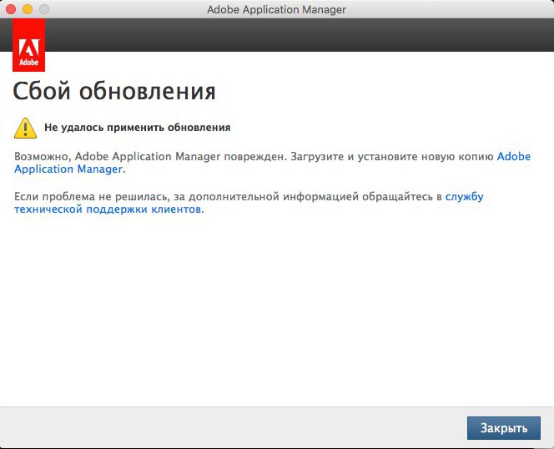Click the red Adobe logo
Image resolution: width=554 pixels, height=449 pixels.
28,45
